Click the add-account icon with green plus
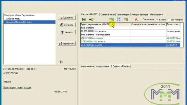 coord(112,19)
